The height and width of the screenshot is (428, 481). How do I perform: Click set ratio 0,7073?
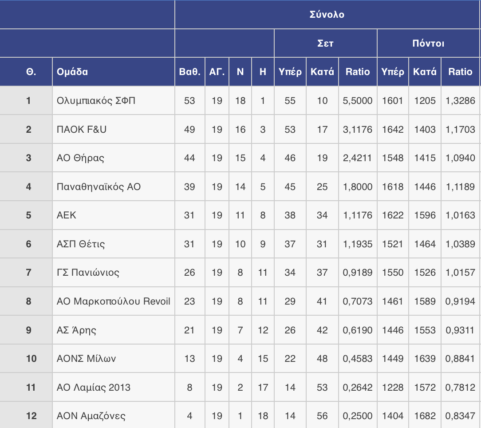click(358, 301)
